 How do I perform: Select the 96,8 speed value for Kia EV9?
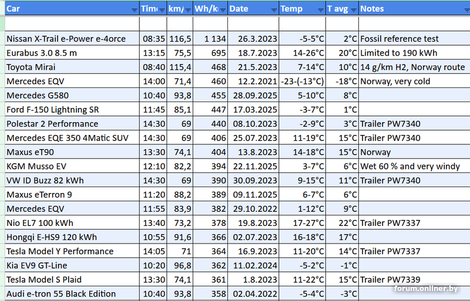pyautogui.click(x=180, y=265)
